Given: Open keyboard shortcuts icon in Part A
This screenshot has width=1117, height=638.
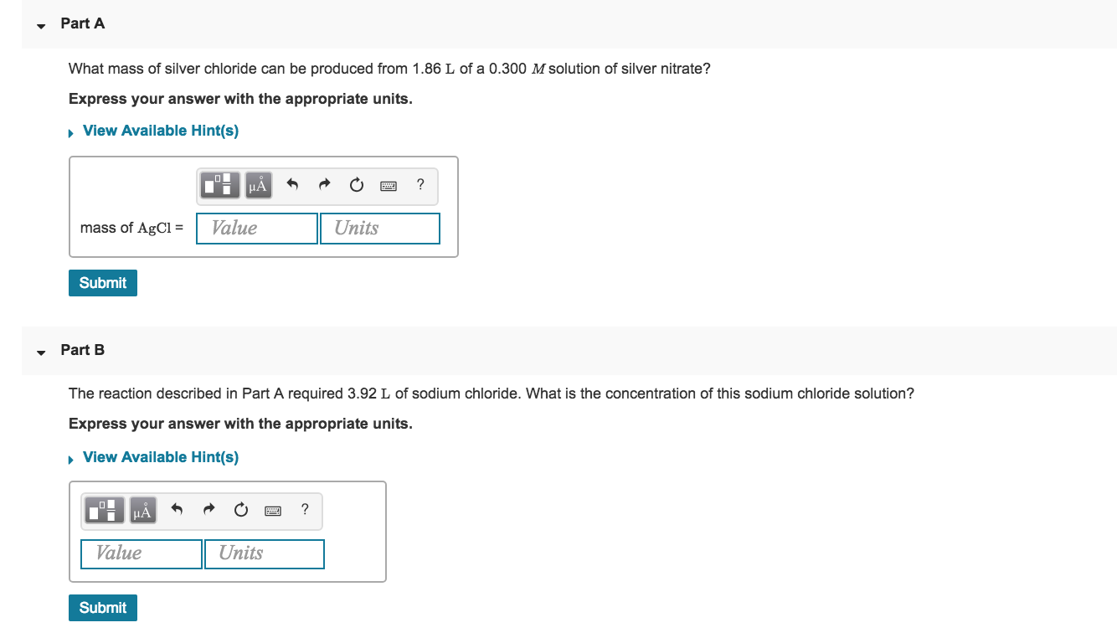Looking at the screenshot, I should click(389, 186).
